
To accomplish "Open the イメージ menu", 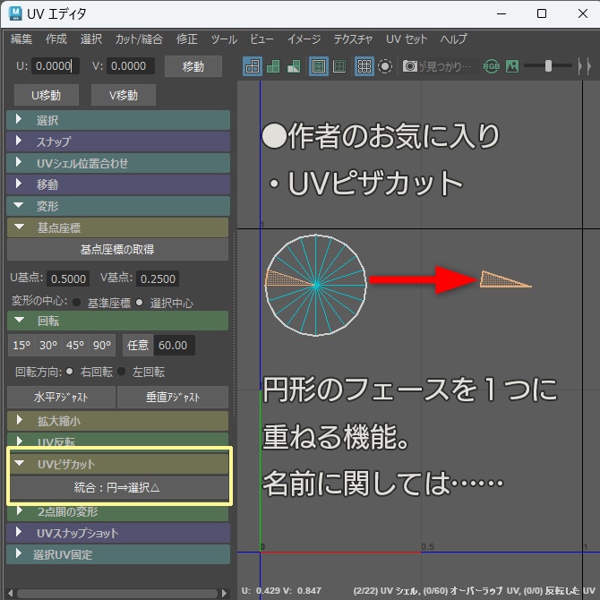I will 304,39.
